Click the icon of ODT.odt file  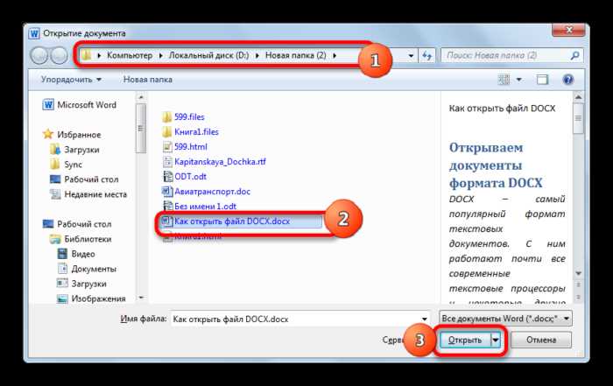(167, 176)
